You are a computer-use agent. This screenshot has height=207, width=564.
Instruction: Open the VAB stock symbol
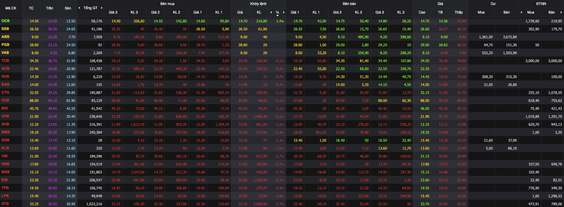click(x=5, y=53)
